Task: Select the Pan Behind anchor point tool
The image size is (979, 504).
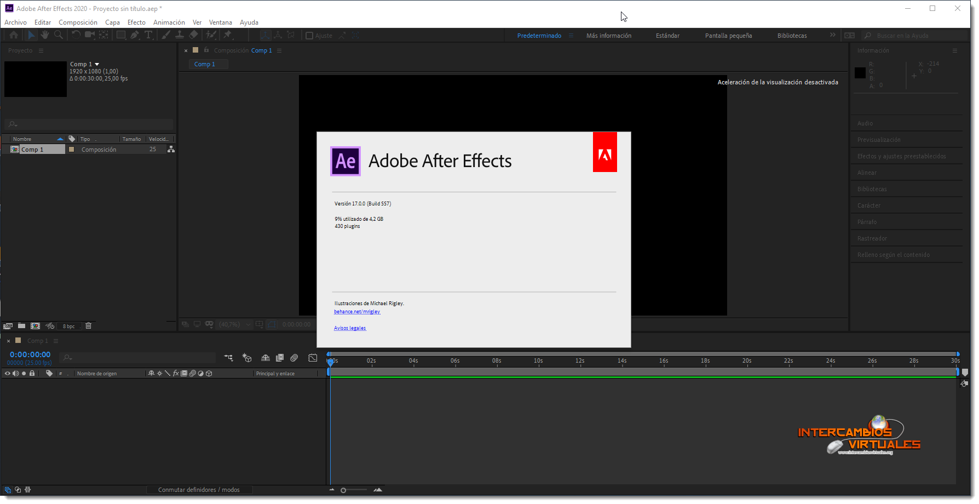Action: coord(103,35)
